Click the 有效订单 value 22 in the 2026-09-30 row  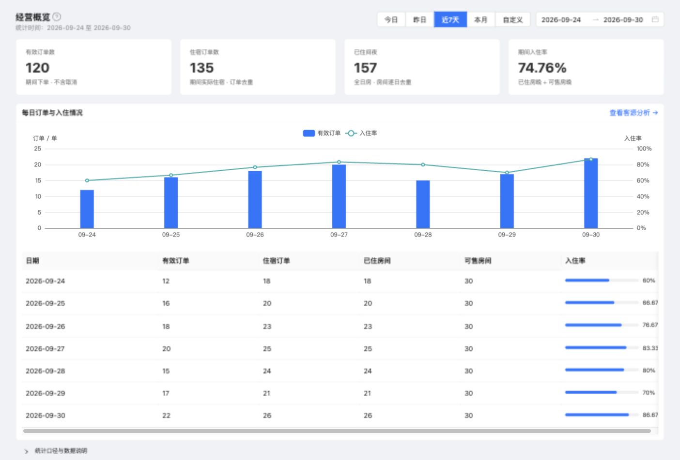pyautogui.click(x=166, y=415)
